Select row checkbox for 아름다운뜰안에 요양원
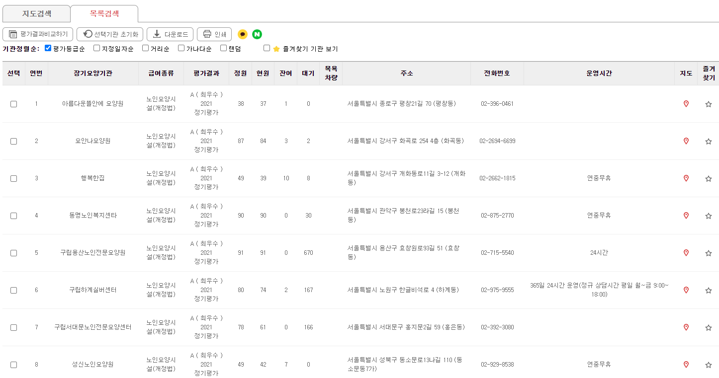Viewport: 719px width, 378px height. pos(13,104)
